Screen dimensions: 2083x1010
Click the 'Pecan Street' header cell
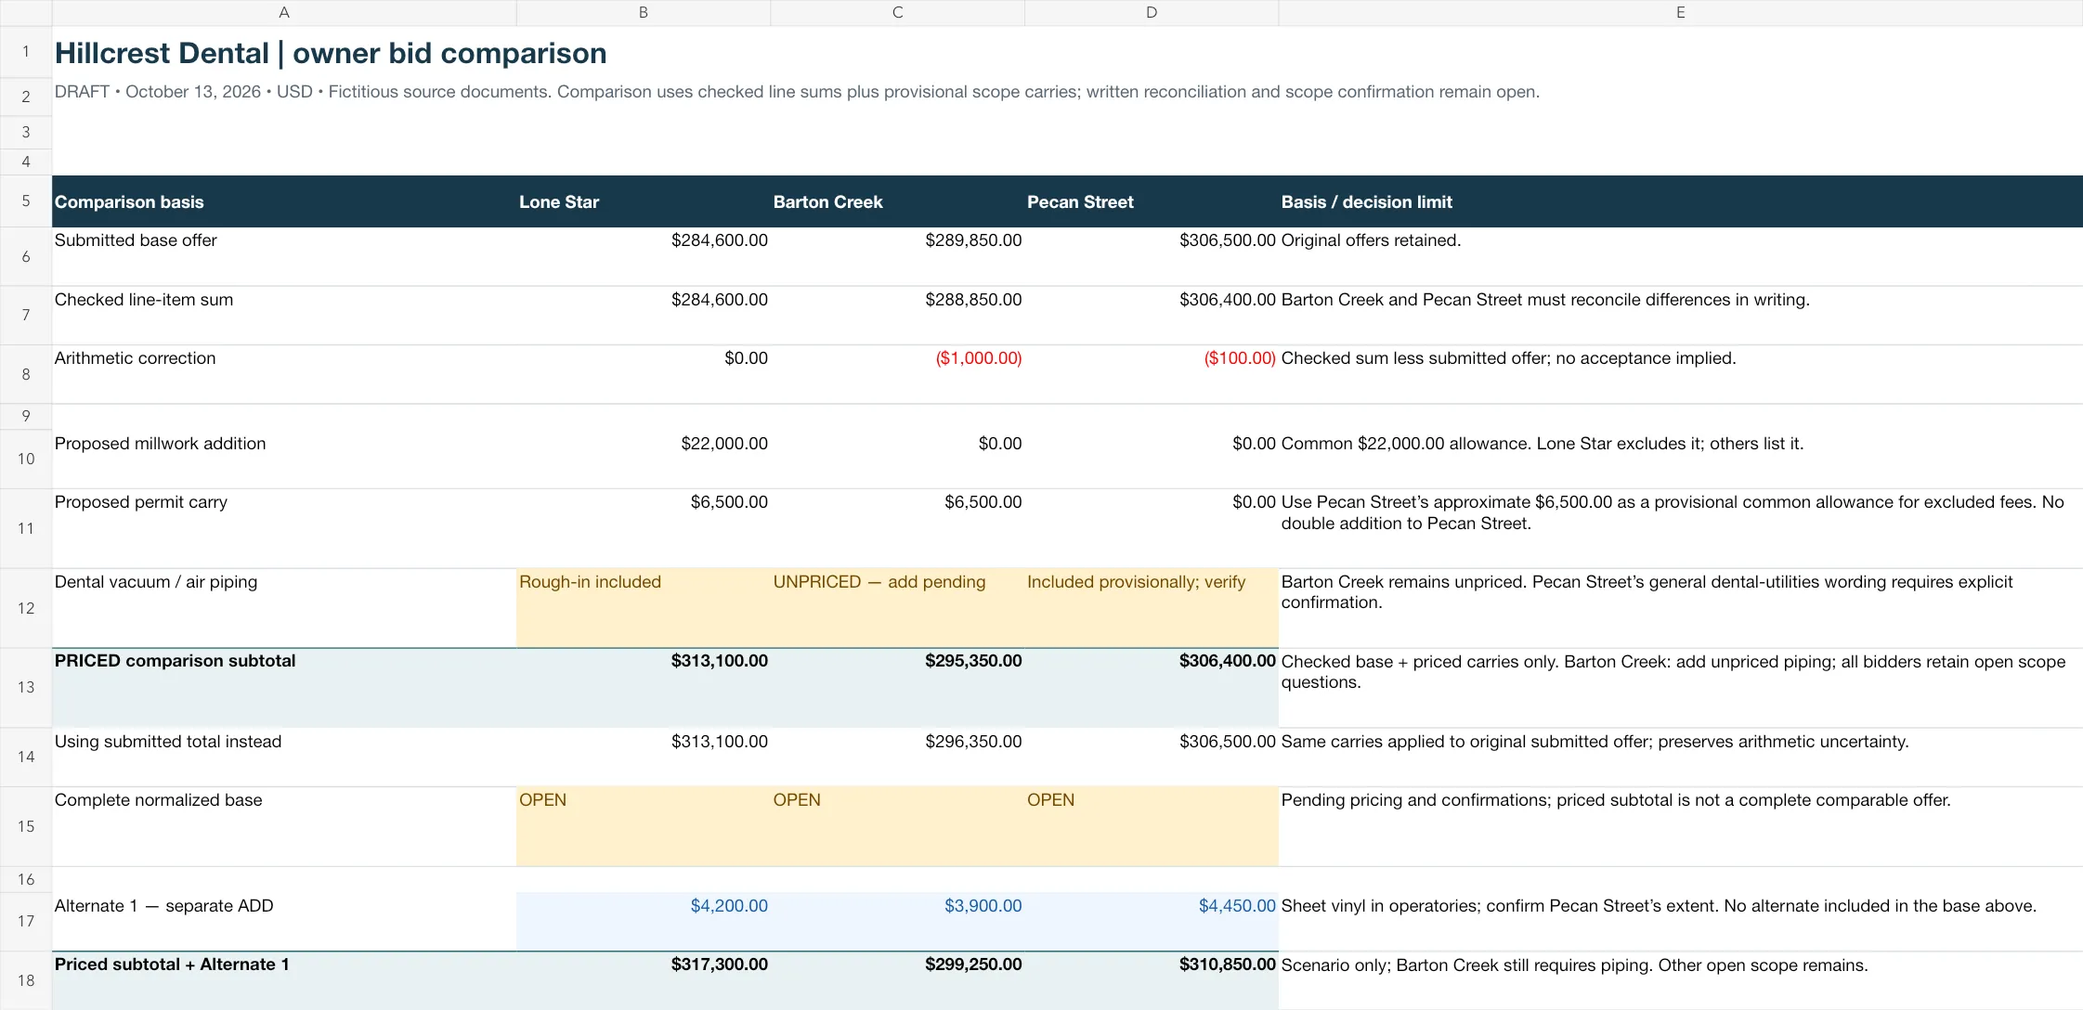point(1152,201)
